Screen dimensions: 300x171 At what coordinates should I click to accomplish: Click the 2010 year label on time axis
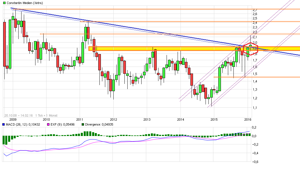point(46,119)
